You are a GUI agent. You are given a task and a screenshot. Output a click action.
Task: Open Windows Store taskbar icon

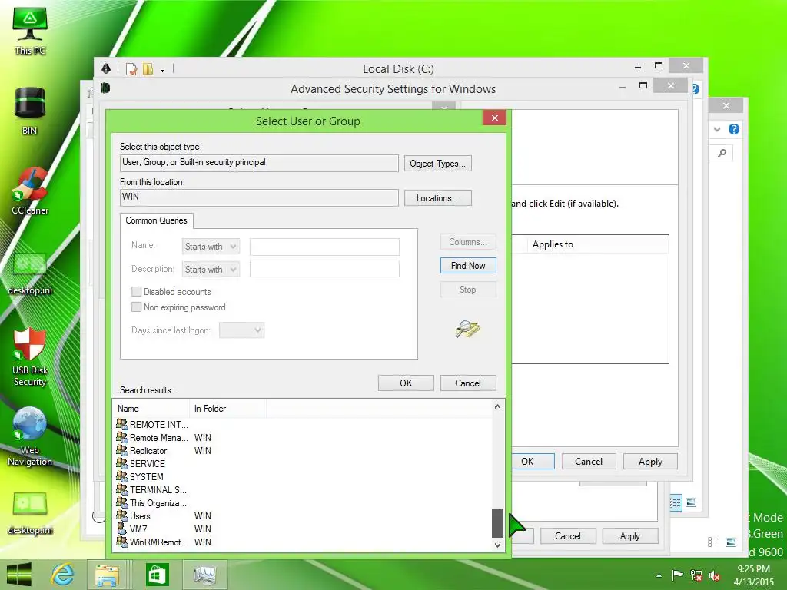(157, 575)
